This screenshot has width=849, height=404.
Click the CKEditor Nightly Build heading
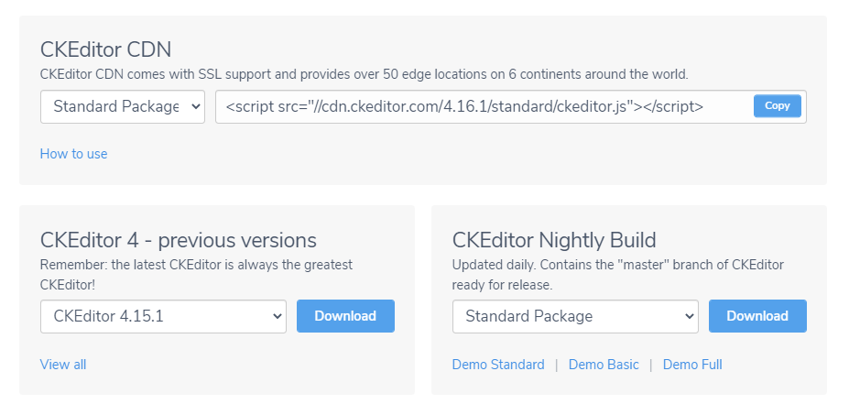click(554, 240)
